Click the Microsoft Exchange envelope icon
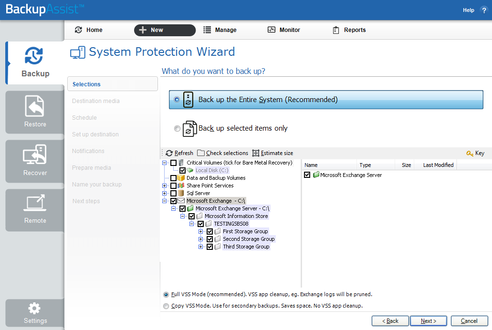The width and height of the screenshot is (492, 330). [181, 201]
